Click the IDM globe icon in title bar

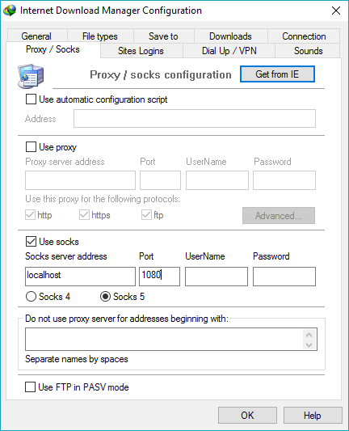(10, 11)
